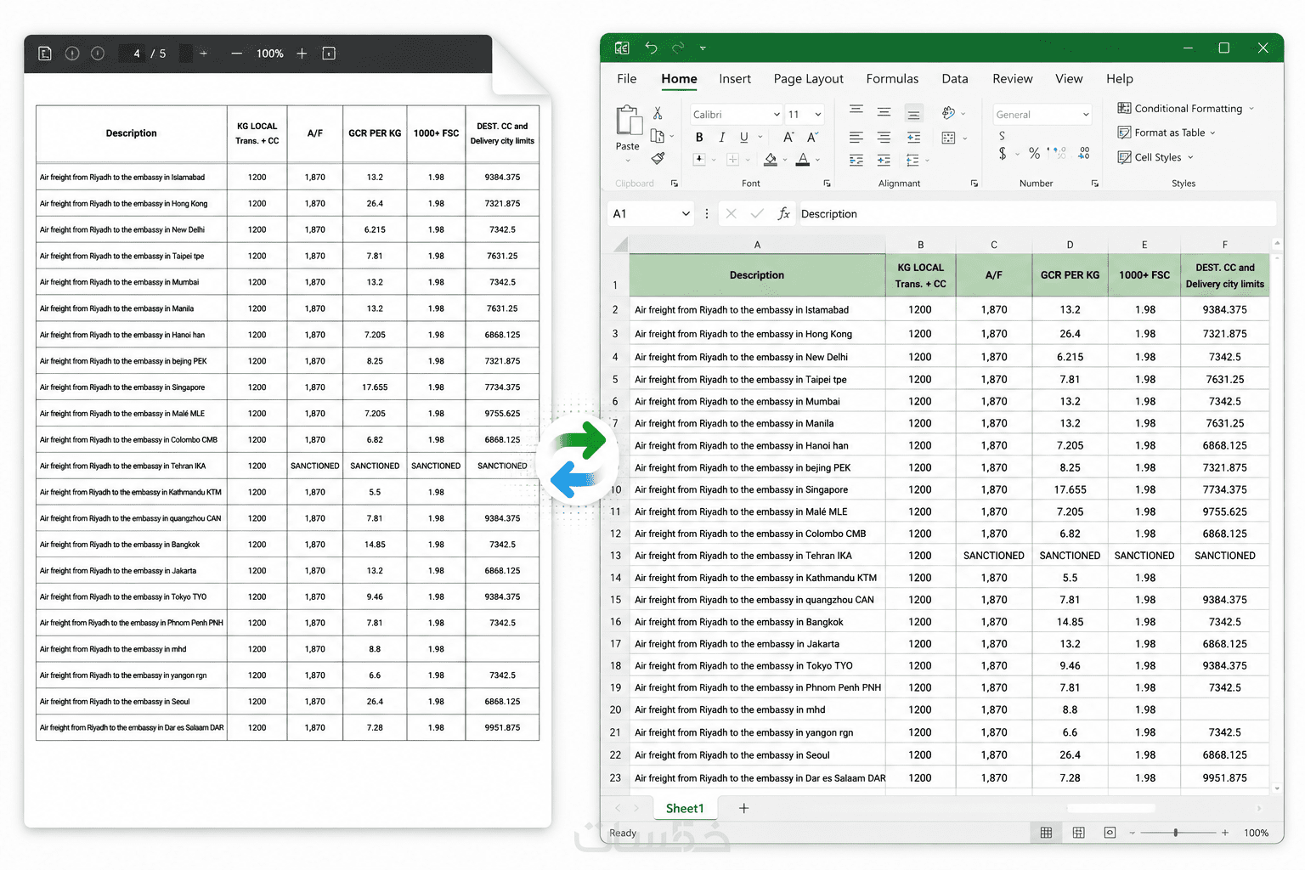Click the Cut scissors icon in Clipboard group
The height and width of the screenshot is (870, 1305).
[x=658, y=113]
